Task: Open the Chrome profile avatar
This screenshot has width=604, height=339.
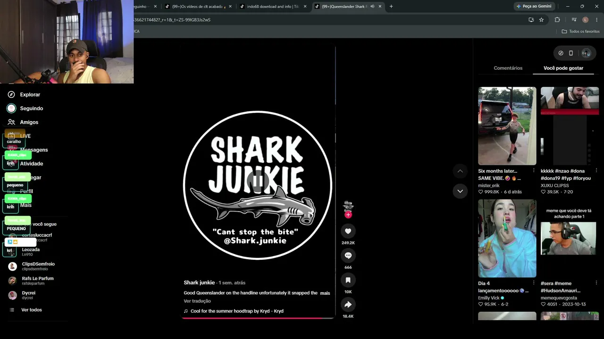Action: (585, 20)
